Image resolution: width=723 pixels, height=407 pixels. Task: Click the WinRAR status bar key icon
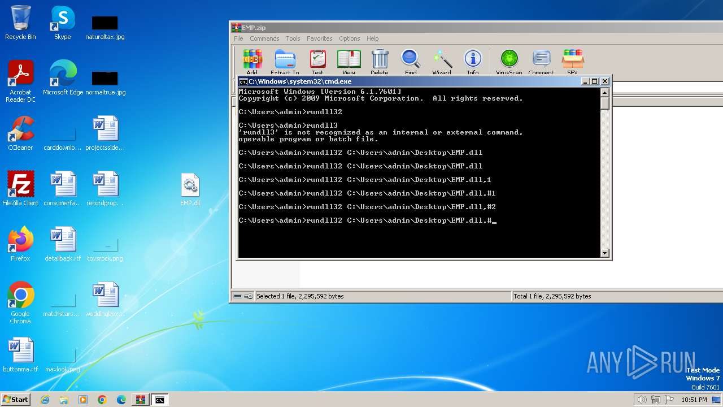pos(249,296)
